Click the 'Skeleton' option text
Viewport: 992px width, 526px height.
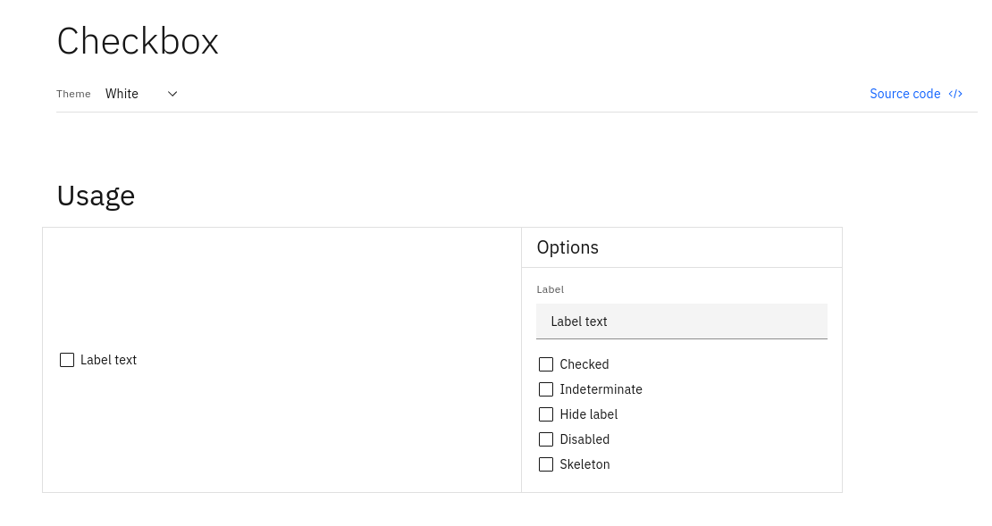pos(584,464)
